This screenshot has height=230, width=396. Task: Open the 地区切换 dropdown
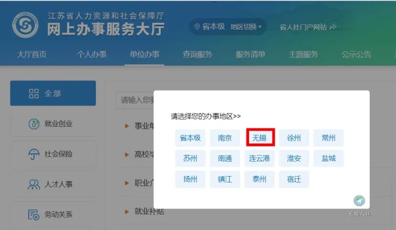point(246,27)
